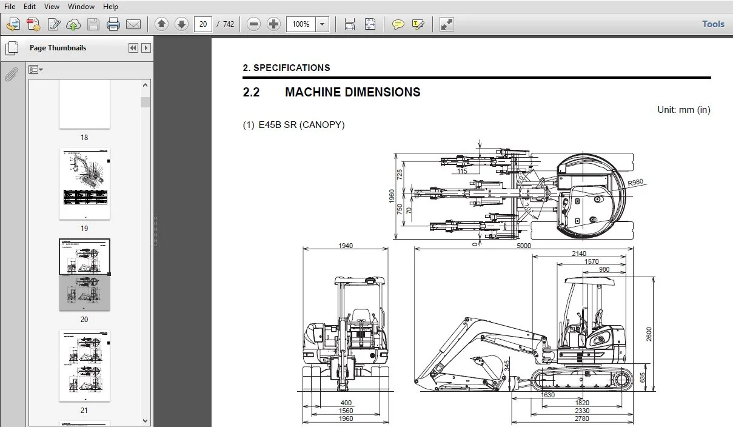Go to previous page with up arrow
733x427 pixels.
[161, 24]
